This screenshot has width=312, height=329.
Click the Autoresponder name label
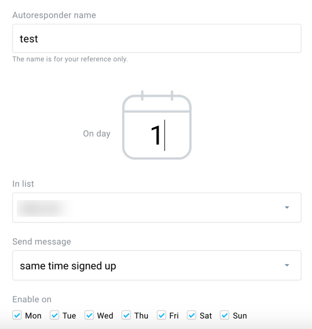pyautogui.click(x=54, y=15)
